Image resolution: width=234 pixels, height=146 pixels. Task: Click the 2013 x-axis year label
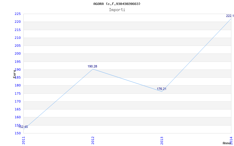[162, 140]
